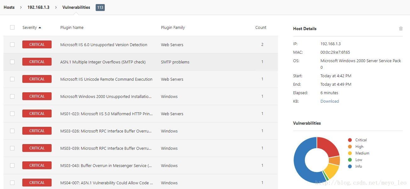Check the MS03-026 RPC Interface row

(x=12, y=131)
